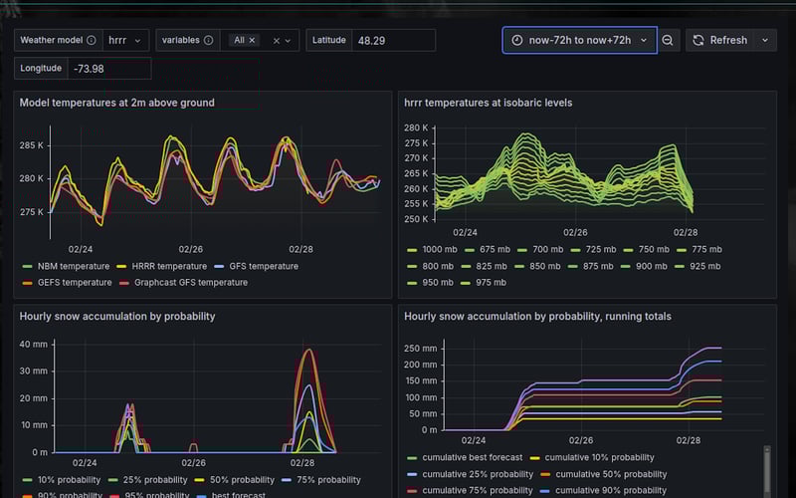The height and width of the screenshot is (498, 796).
Task: Toggle the 700 mb legend series
Action: click(548, 250)
